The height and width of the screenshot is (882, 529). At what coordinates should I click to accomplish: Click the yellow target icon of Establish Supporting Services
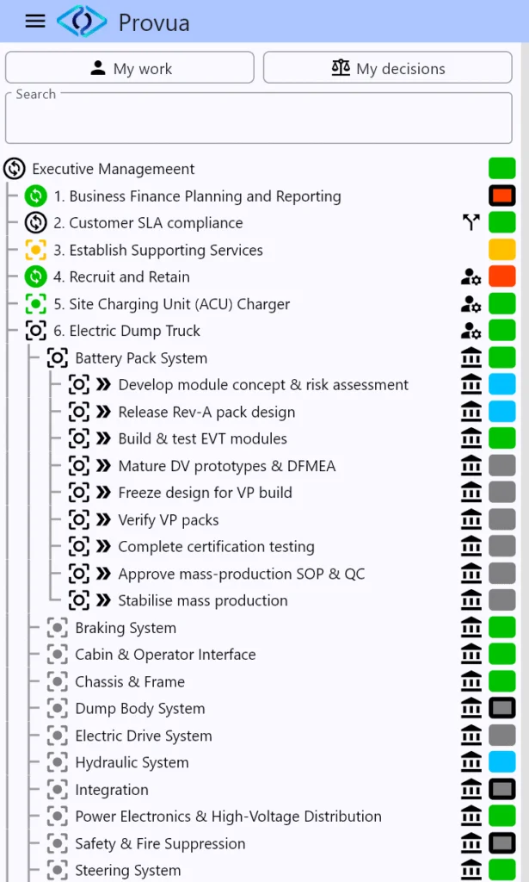click(x=35, y=251)
